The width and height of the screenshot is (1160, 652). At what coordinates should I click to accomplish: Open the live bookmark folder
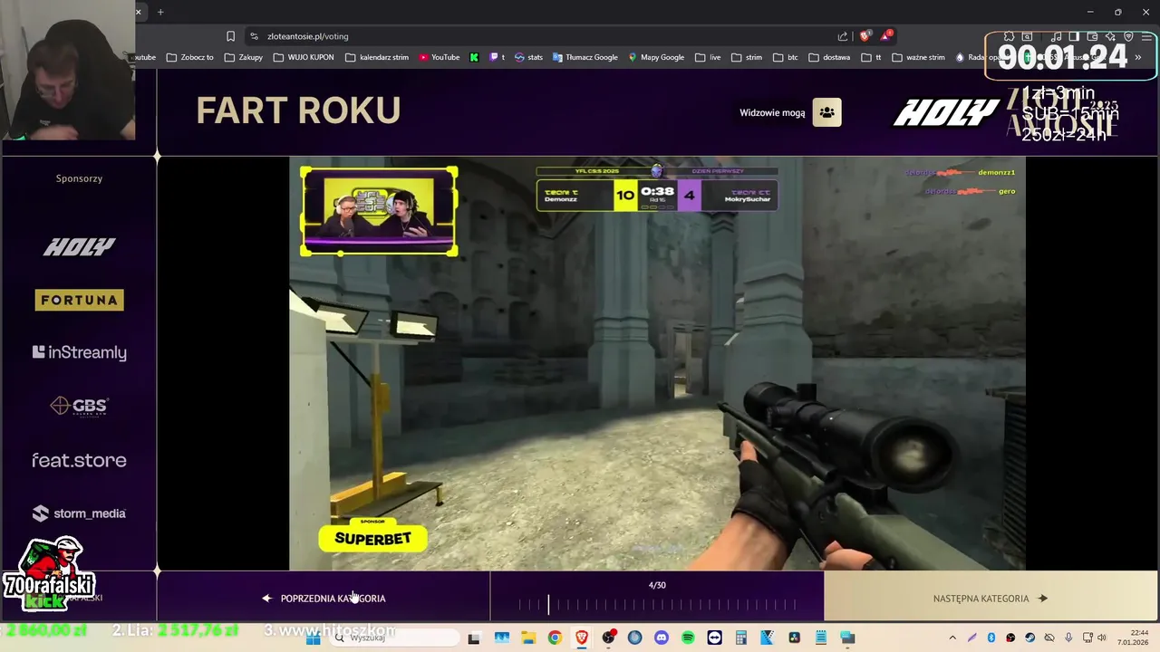(x=708, y=57)
